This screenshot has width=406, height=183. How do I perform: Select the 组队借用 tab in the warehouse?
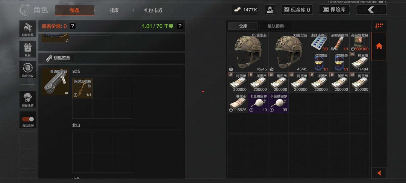pyautogui.click(x=276, y=26)
